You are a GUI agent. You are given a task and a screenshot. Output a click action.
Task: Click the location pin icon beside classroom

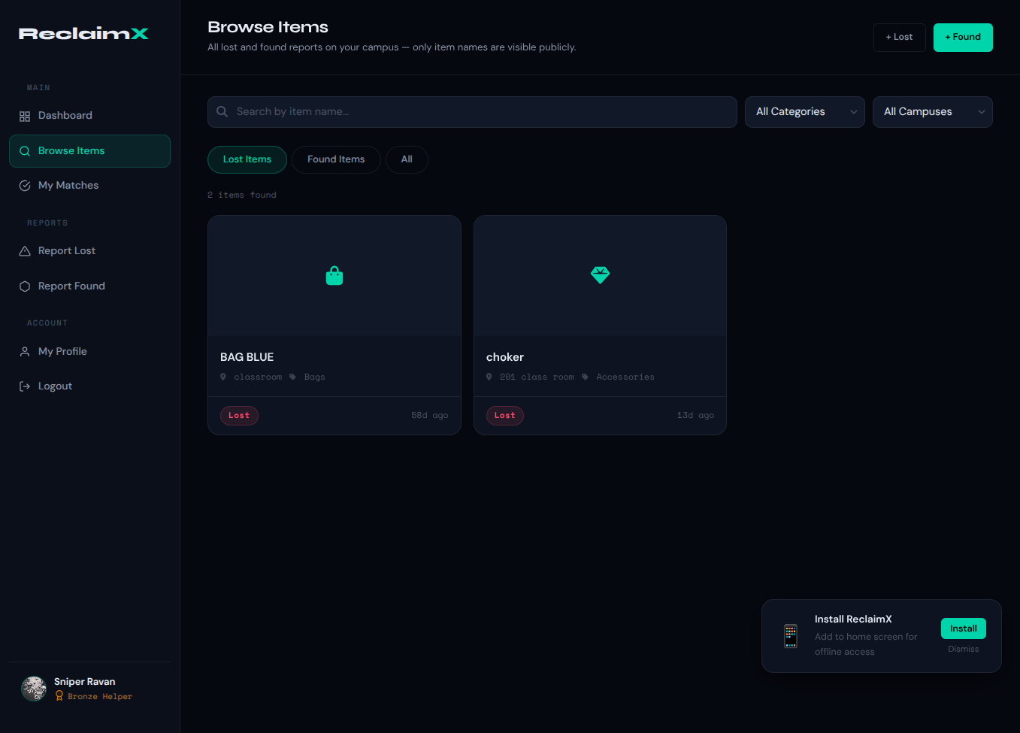tap(223, 377)
